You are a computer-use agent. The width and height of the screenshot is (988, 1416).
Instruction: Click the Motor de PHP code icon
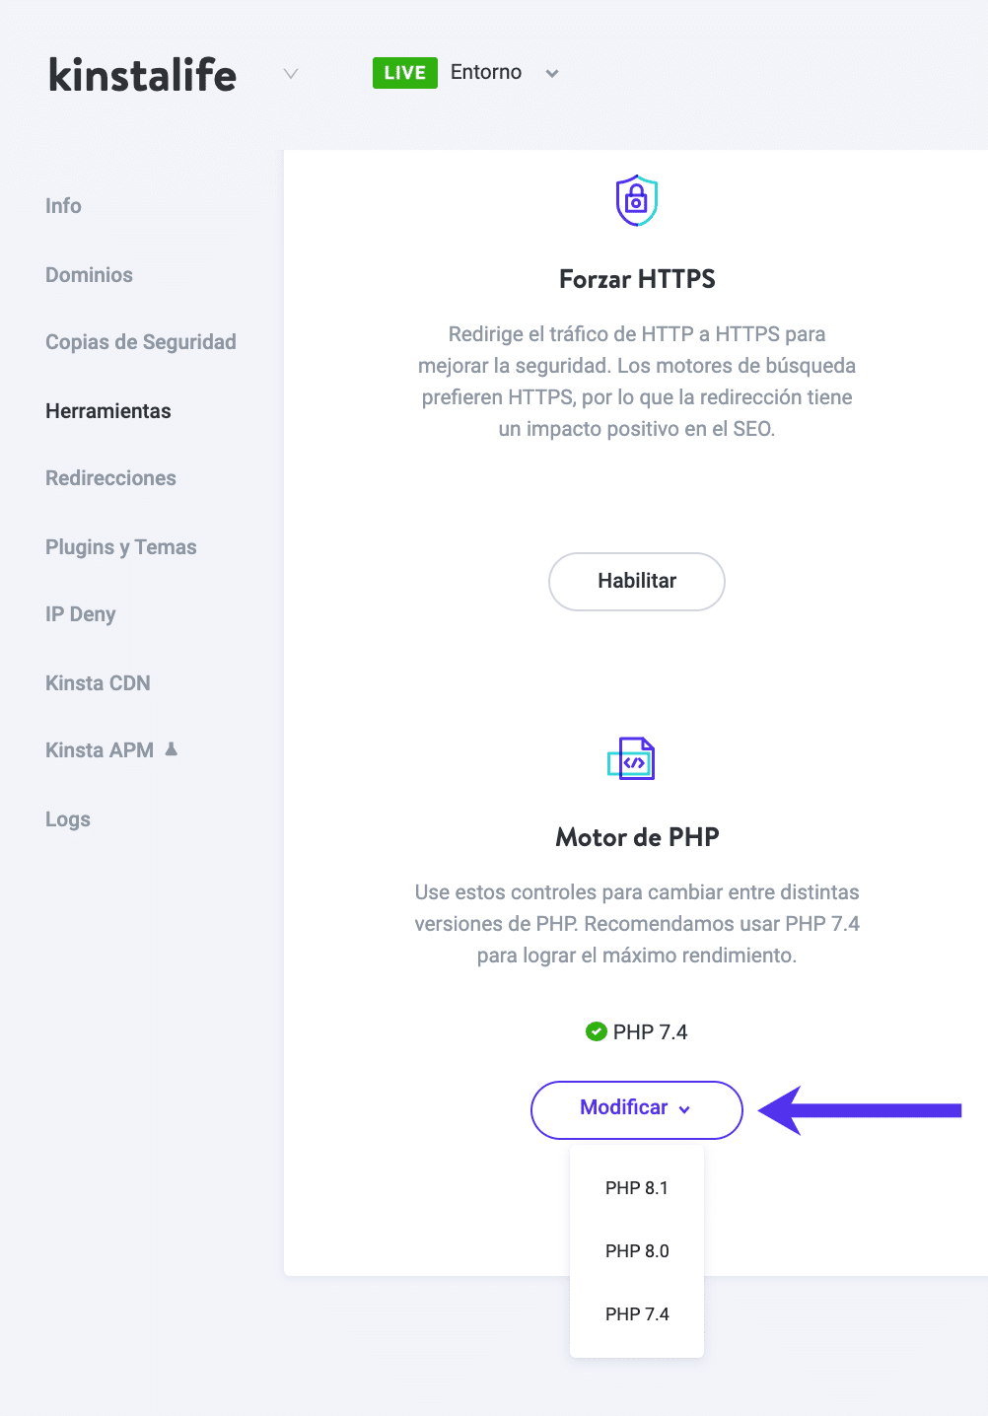click(631, 758)
